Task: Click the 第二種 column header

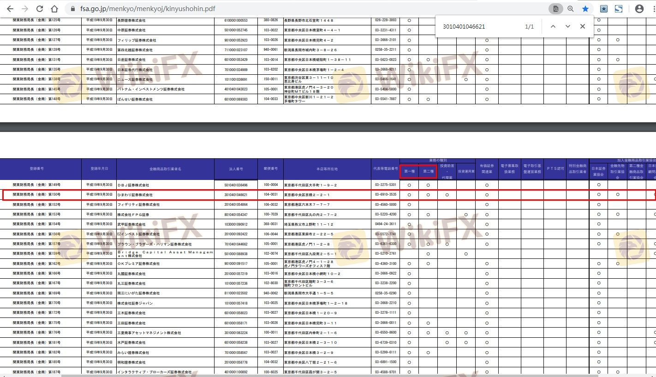Action: (428, 171)
